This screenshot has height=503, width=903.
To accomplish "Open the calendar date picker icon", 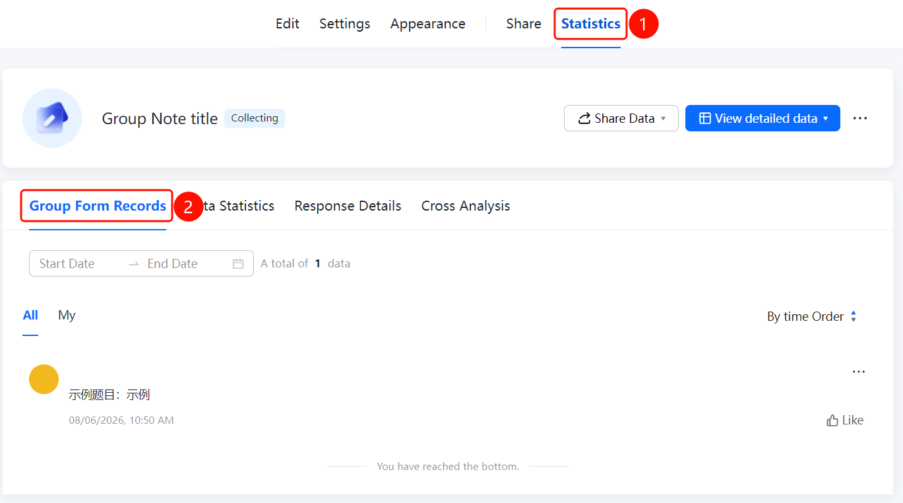I will click(238, 263).
